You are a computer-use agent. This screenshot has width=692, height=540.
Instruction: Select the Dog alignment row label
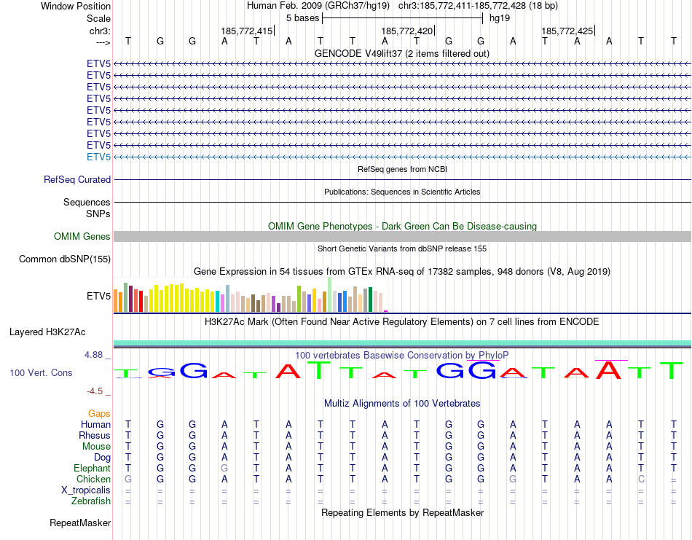pos(102,458)
